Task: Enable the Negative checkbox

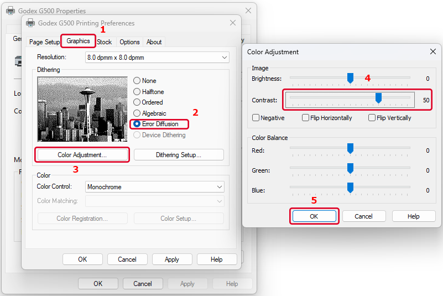Action: tap(256, 118)
